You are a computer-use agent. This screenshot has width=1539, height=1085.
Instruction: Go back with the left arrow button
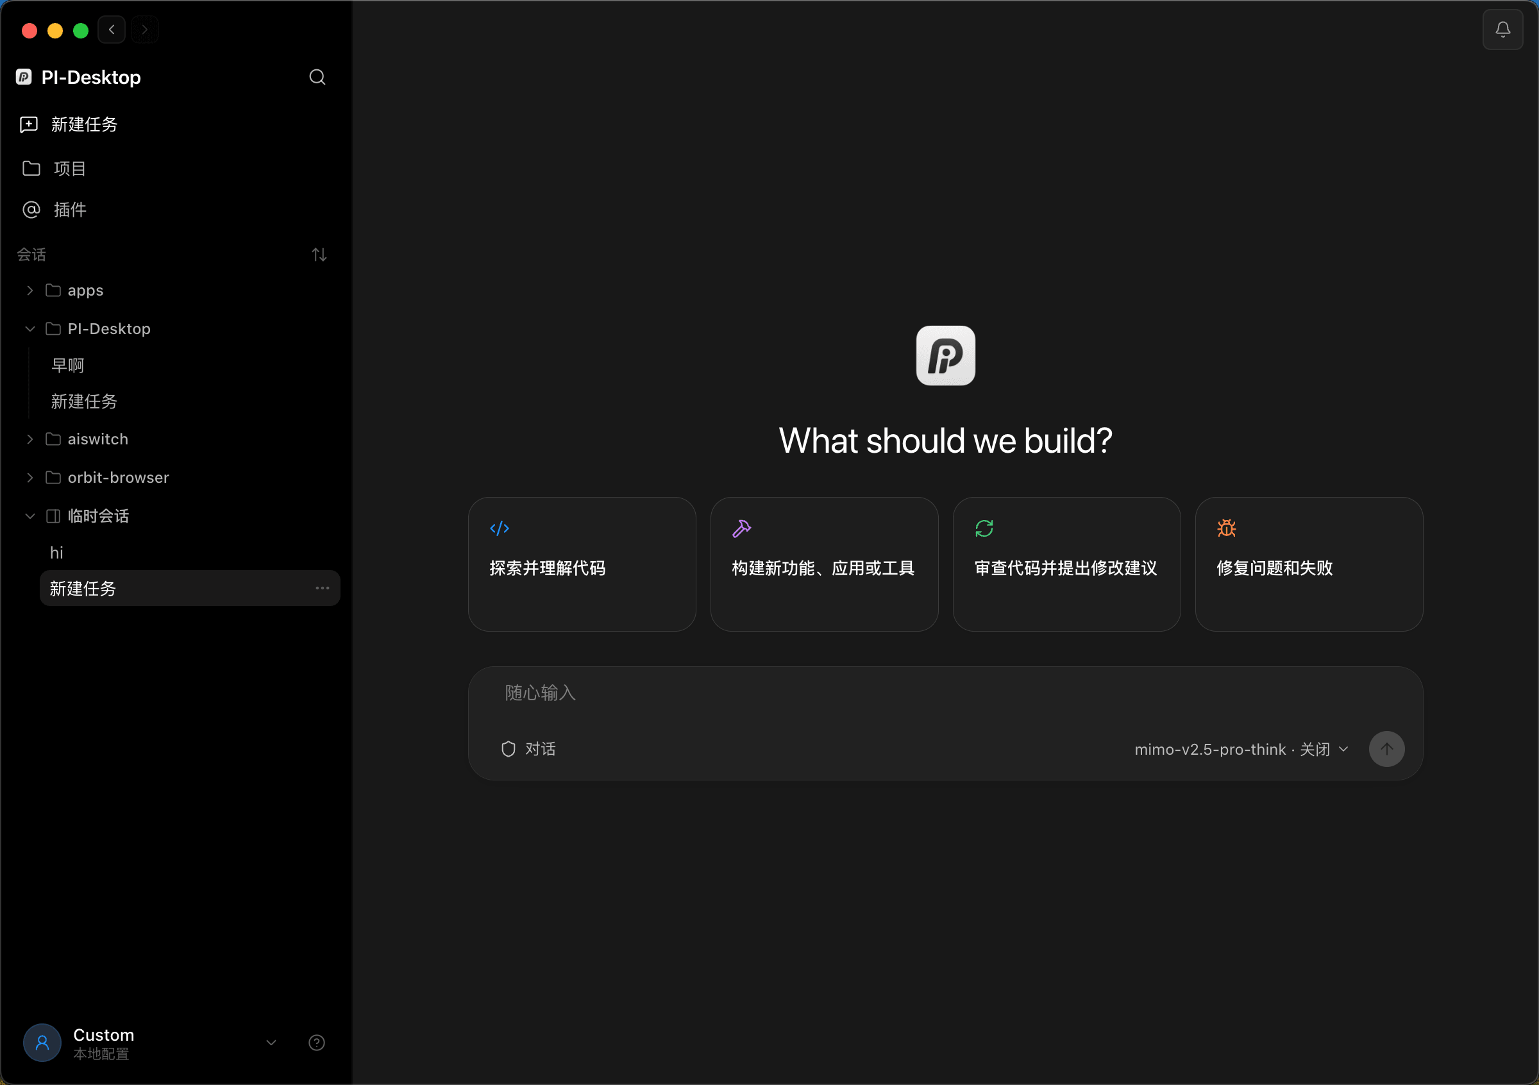coord(112,29)
